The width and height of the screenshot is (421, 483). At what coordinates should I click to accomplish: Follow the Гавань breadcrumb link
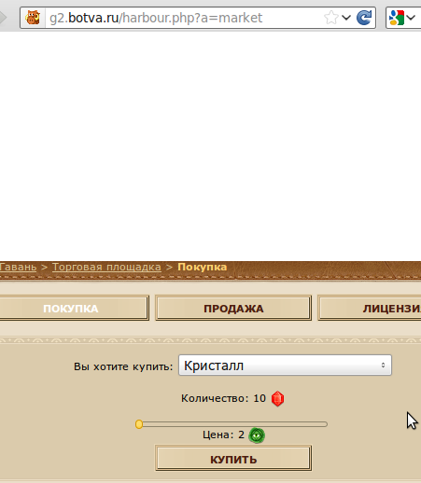coord(18,267)
